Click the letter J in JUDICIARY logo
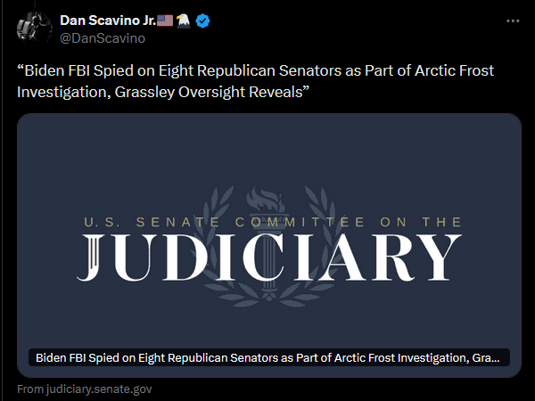535x401 pixels. (x=99, y=258)
